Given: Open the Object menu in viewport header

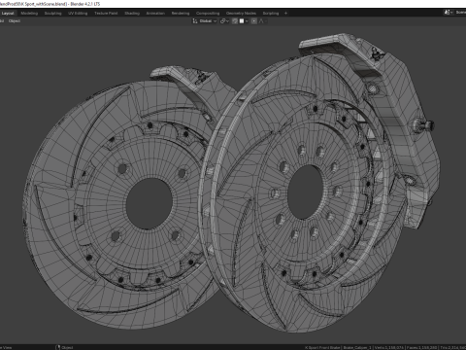Looking at the screenshot, I should pos(15,21).
